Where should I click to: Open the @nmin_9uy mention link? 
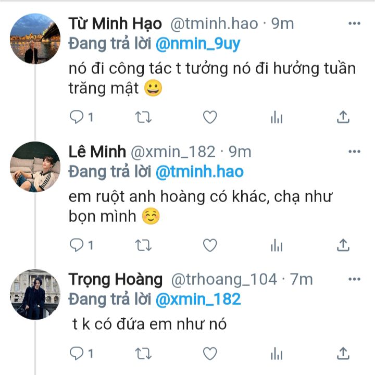[198, 44]
